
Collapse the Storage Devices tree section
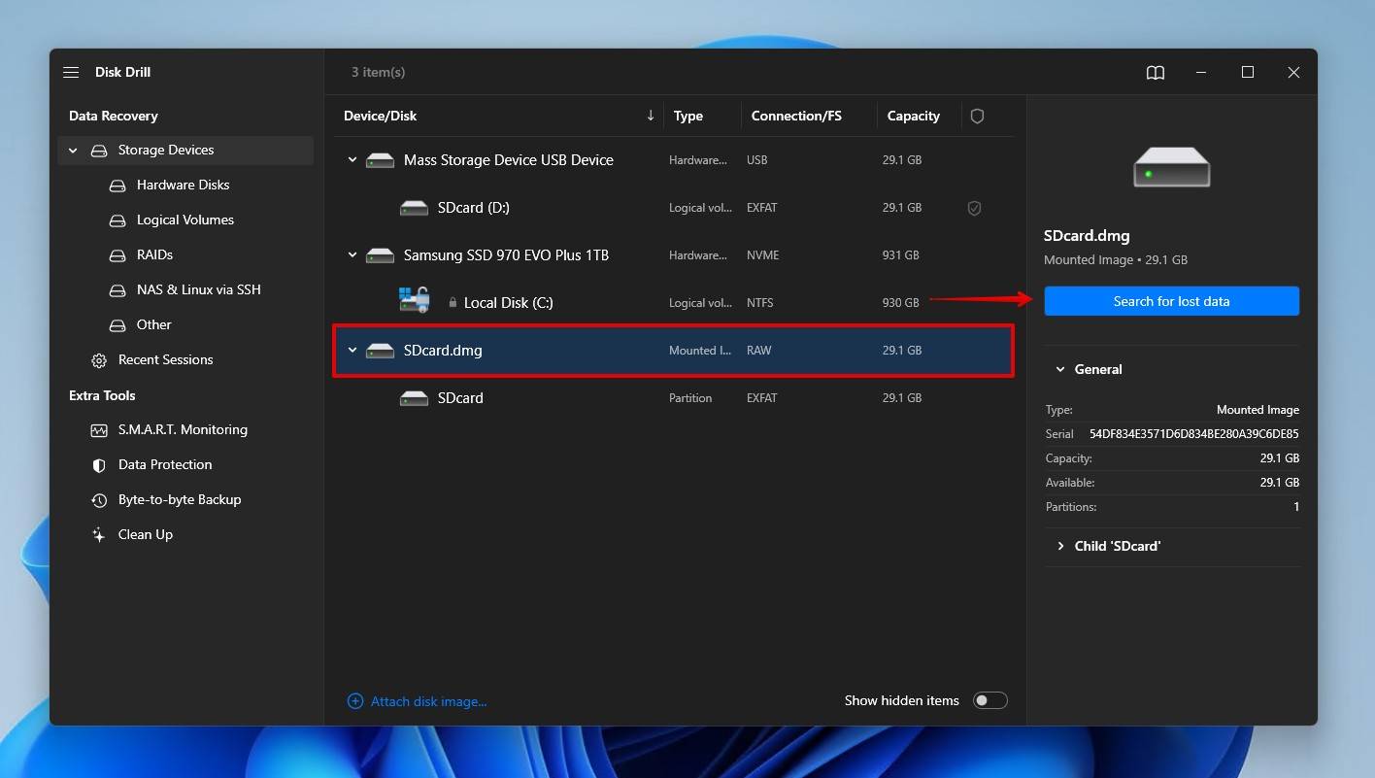click(x=73, y=151)
